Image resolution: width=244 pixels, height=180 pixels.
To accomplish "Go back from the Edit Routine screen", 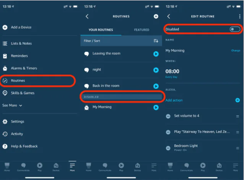I will coord(169,16).
